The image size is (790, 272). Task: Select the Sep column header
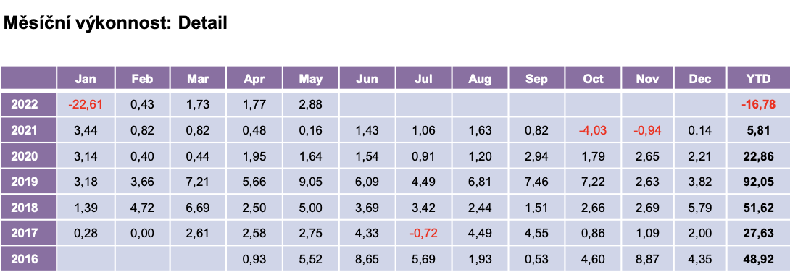(x=536, y=78)
